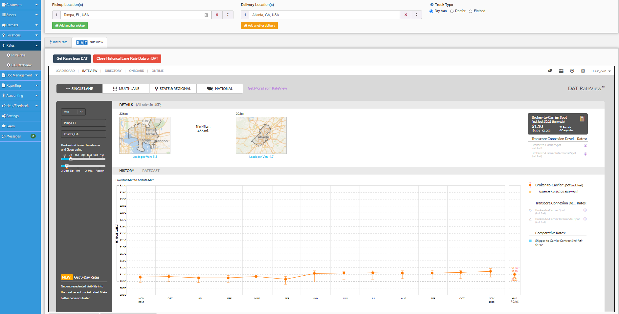Click the reorder arrows for Atlanta delivery
The image size is (619, 314).
pyautogui.click(x=416, y=15)
